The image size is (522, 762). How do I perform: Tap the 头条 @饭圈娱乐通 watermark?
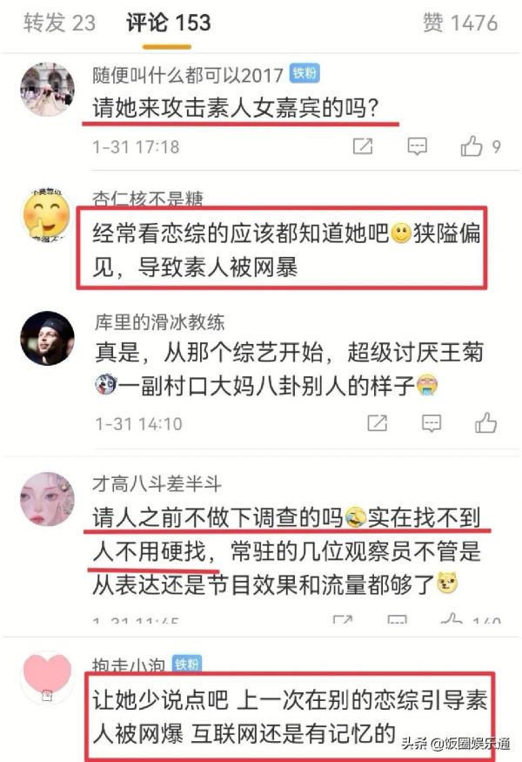pyautogui.click(x=456, y=743)
